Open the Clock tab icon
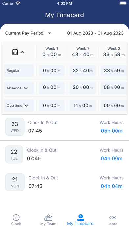Image resolution: width=129 pixels, height=229 pixels. (x=16, y=217)
